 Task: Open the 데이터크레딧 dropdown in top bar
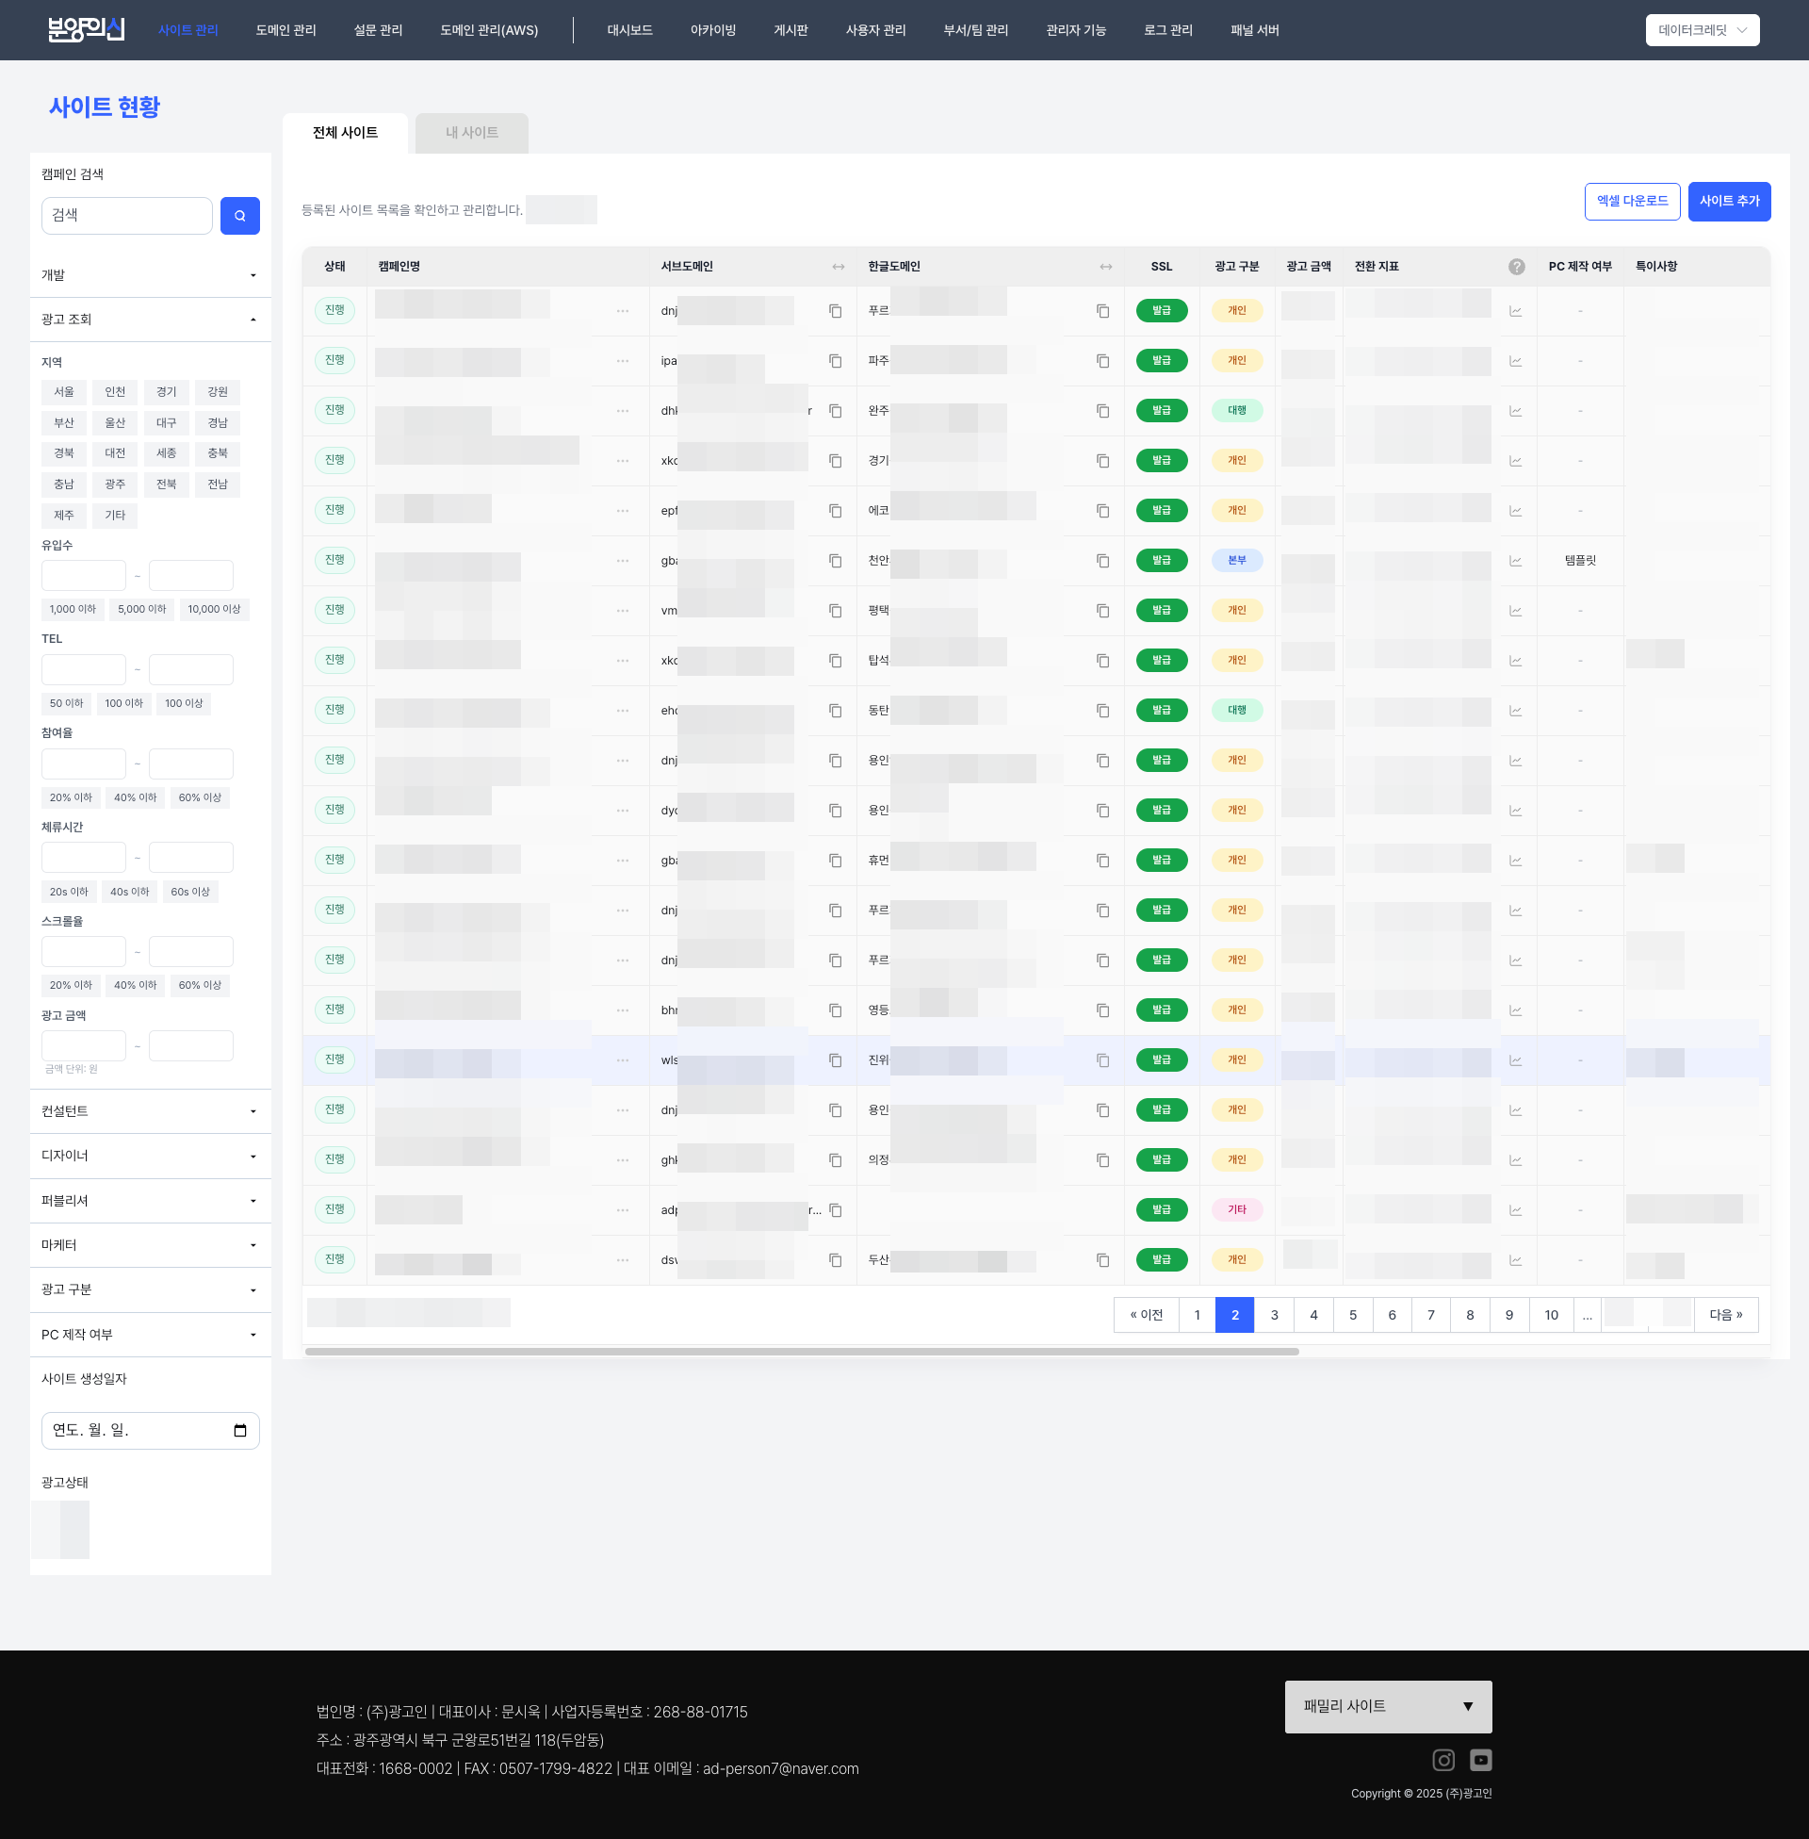tap(1701, 30)
